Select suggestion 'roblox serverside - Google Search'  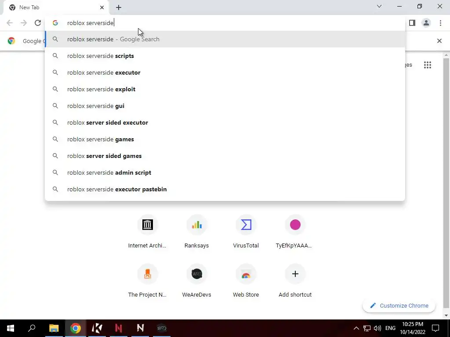point(225,39)
